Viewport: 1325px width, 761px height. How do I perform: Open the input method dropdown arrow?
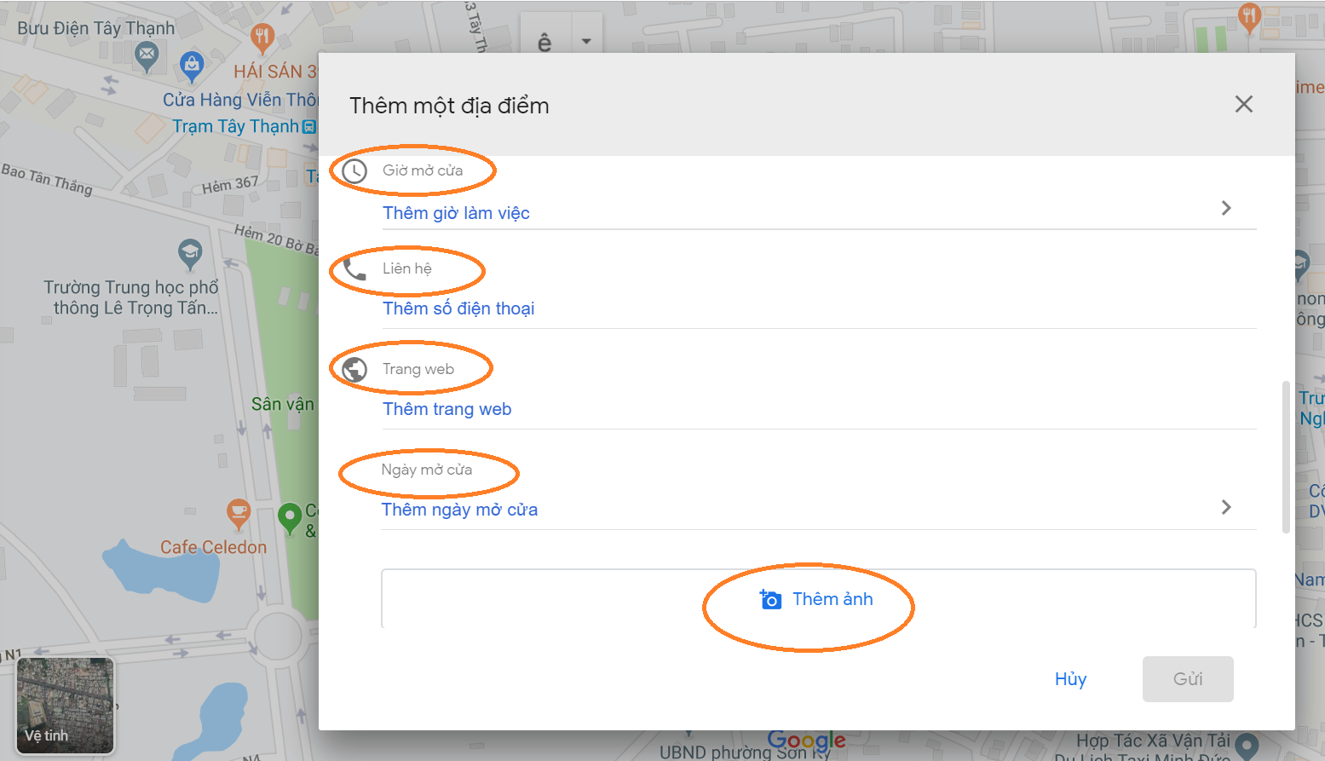(586, 41)
